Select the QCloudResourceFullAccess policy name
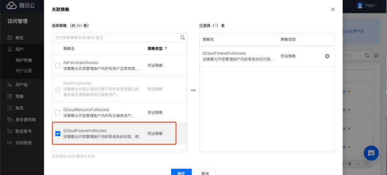 coord(86,110)
